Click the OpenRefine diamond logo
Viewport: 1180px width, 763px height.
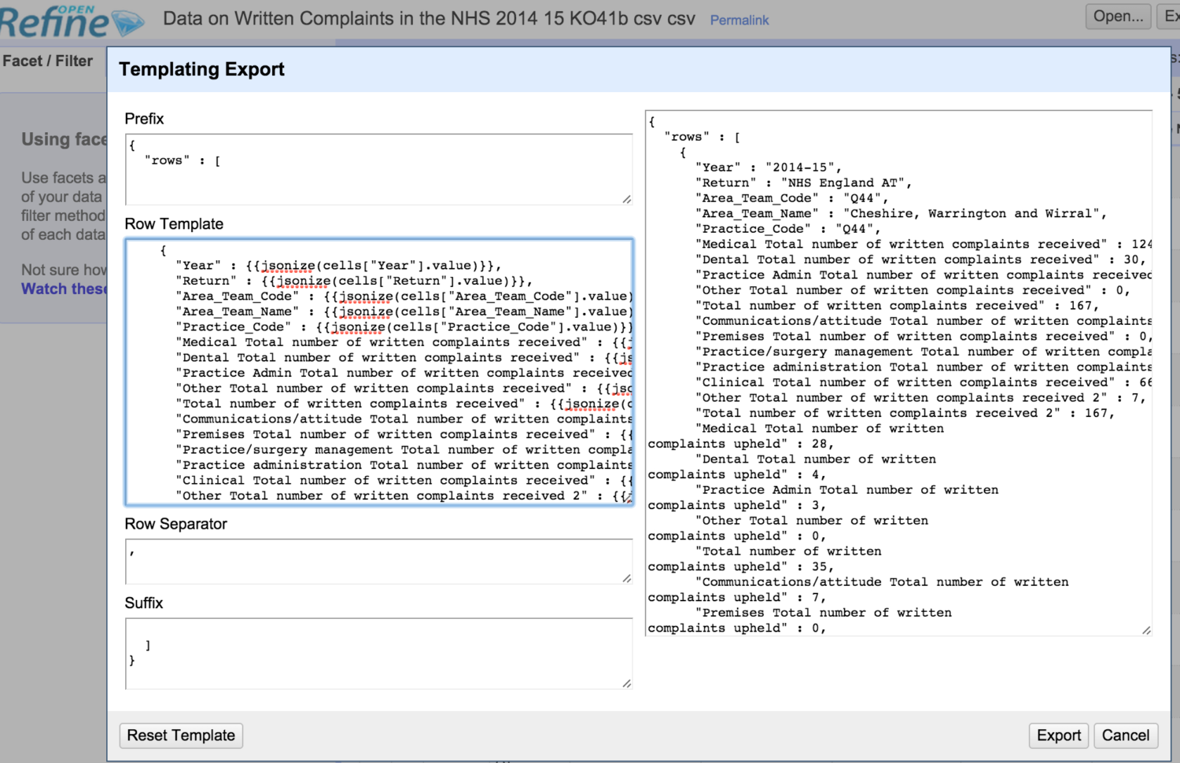point(126,20)
